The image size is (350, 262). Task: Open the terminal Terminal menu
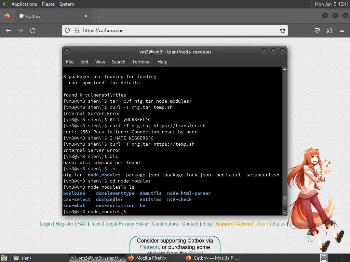pos(141,62)
